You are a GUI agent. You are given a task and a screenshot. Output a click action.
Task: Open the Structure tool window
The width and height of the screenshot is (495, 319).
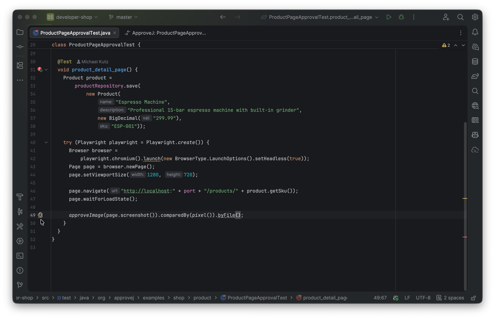point(20,65)
